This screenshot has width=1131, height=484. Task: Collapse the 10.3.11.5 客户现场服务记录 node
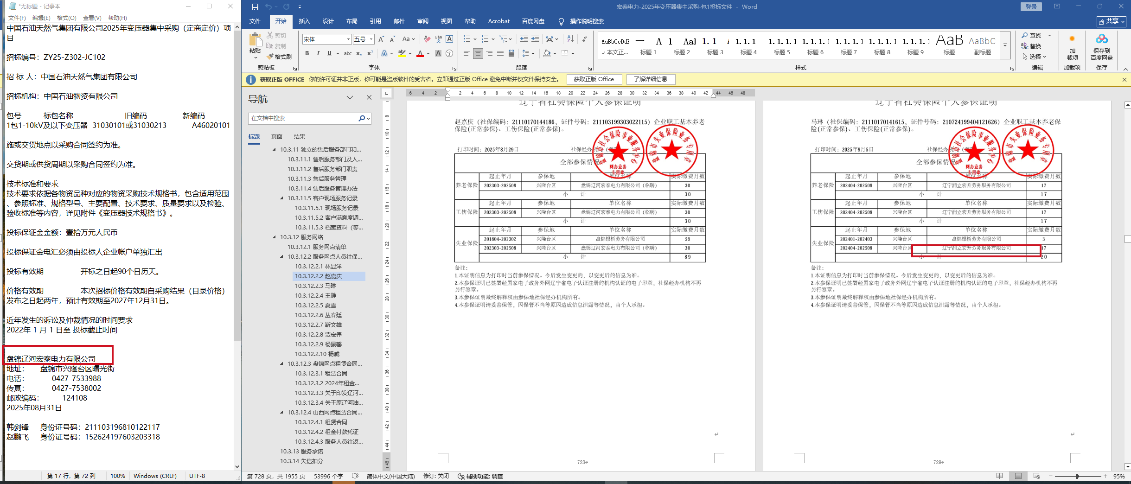click(x=281, y=198)
